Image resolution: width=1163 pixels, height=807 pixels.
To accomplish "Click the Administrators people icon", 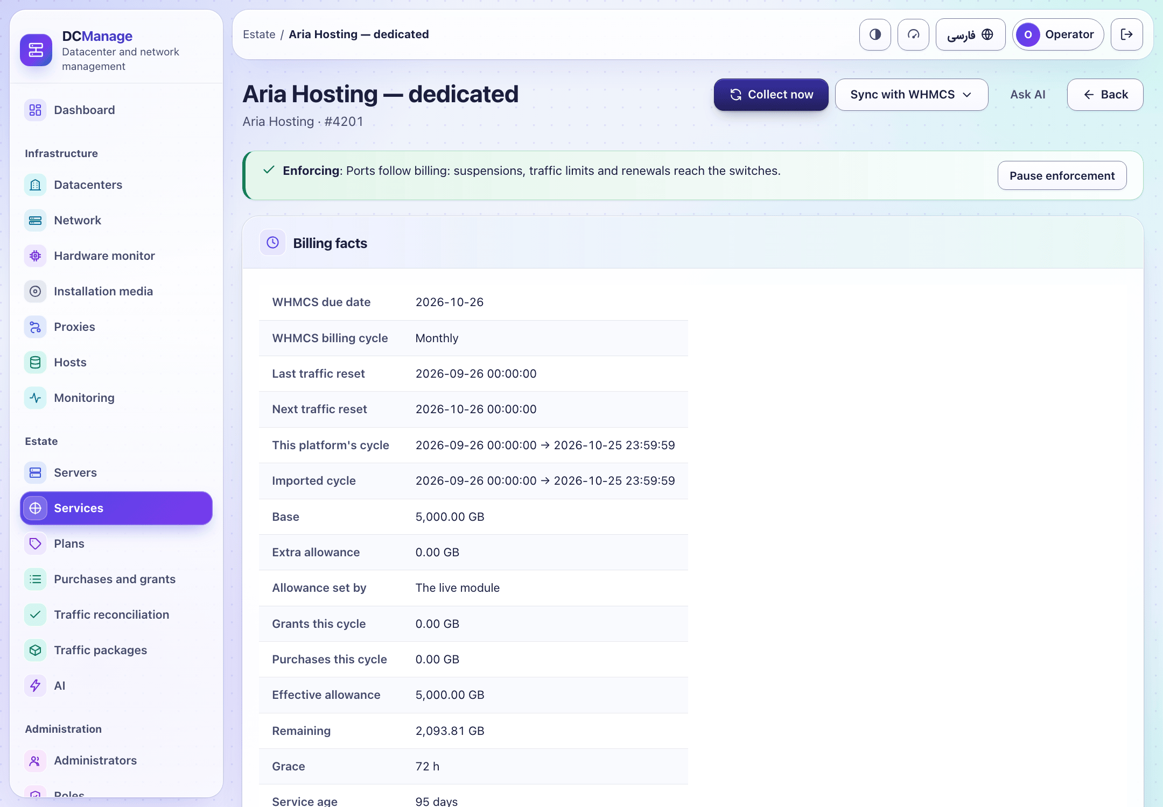I will point(35,760).
